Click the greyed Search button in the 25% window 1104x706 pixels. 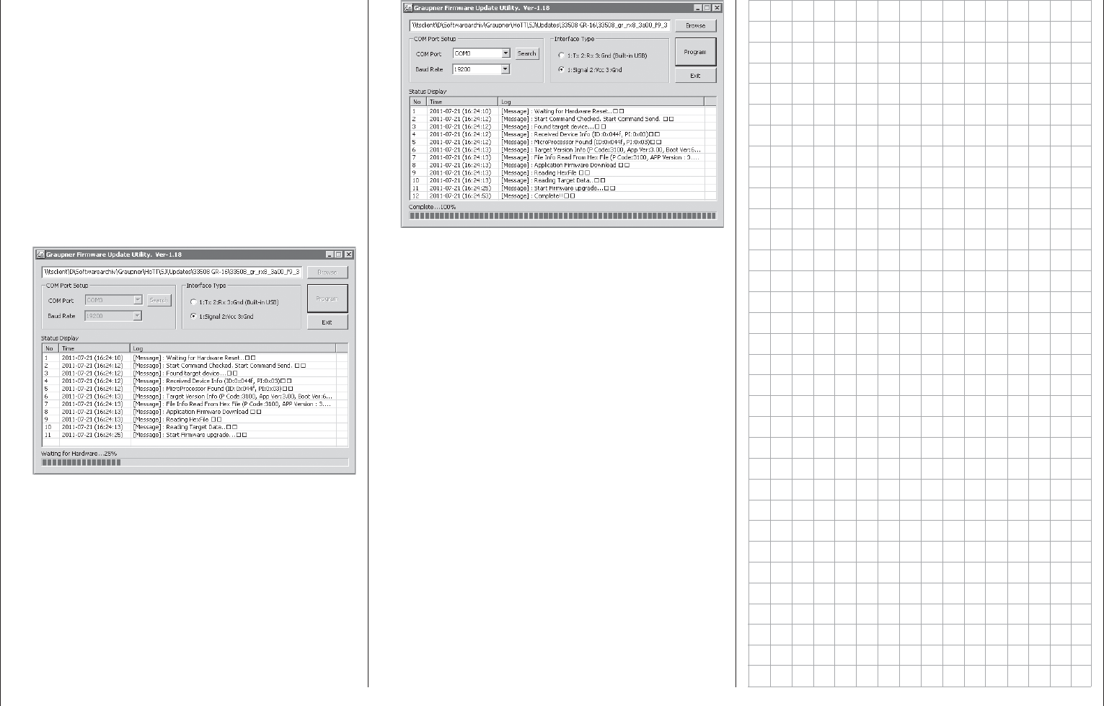(x=159, y=300)
